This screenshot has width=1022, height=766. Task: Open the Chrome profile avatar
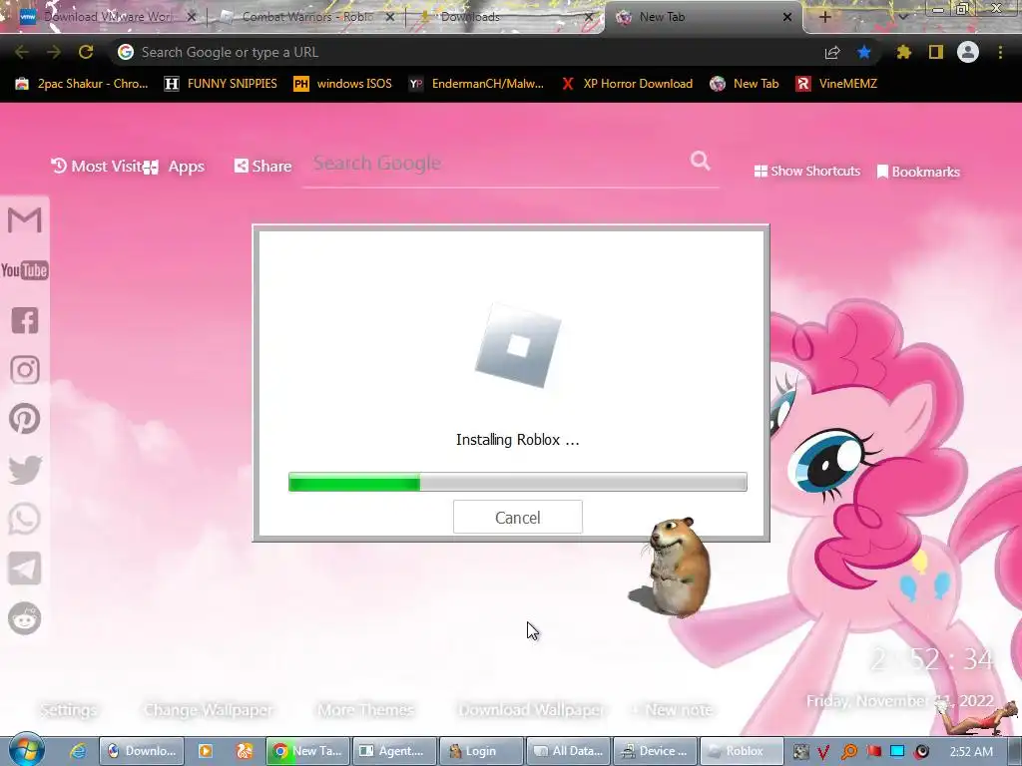(x=968, y=52)
